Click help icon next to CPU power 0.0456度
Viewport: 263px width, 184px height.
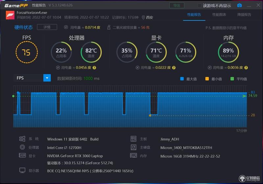(94, 68)
